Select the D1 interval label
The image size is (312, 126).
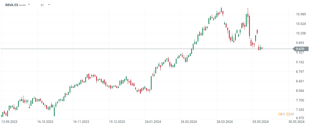(42, 5)
